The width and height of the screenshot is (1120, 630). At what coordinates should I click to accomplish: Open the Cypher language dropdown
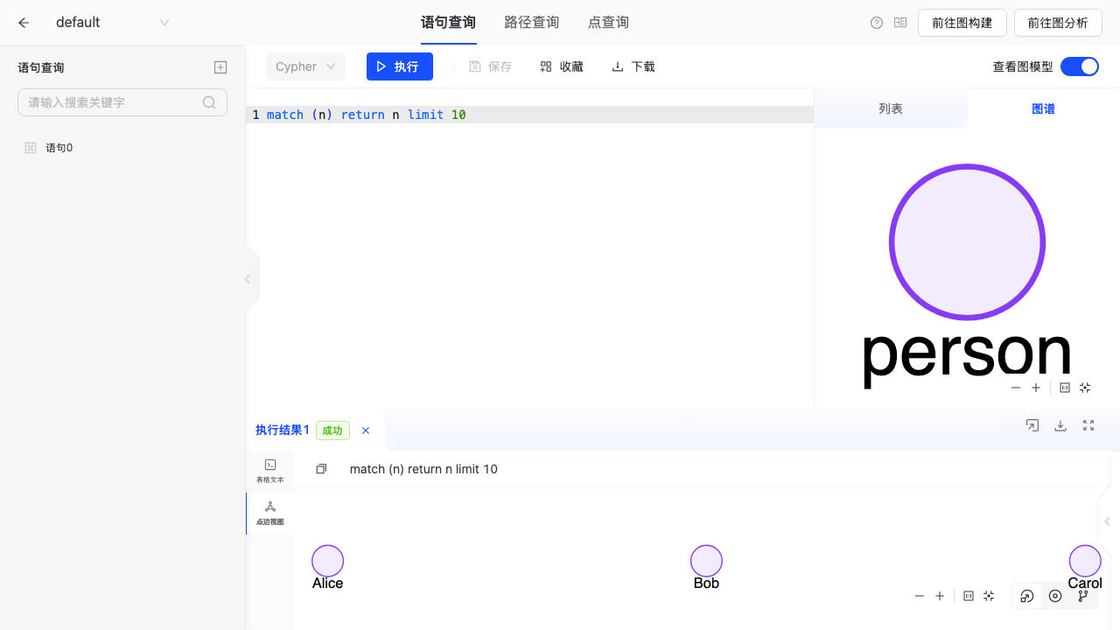pos(305,66)
